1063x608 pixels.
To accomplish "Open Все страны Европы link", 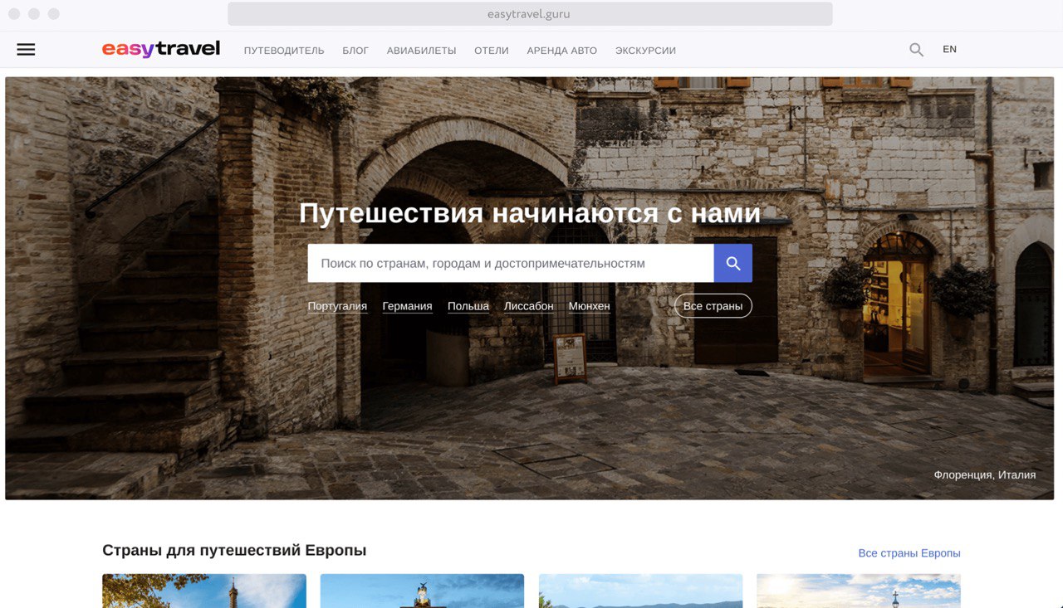I will 909,553.
